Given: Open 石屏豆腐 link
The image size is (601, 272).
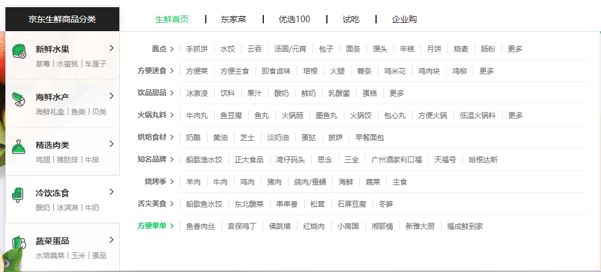Looking at the screenshot, I should 351,204.
